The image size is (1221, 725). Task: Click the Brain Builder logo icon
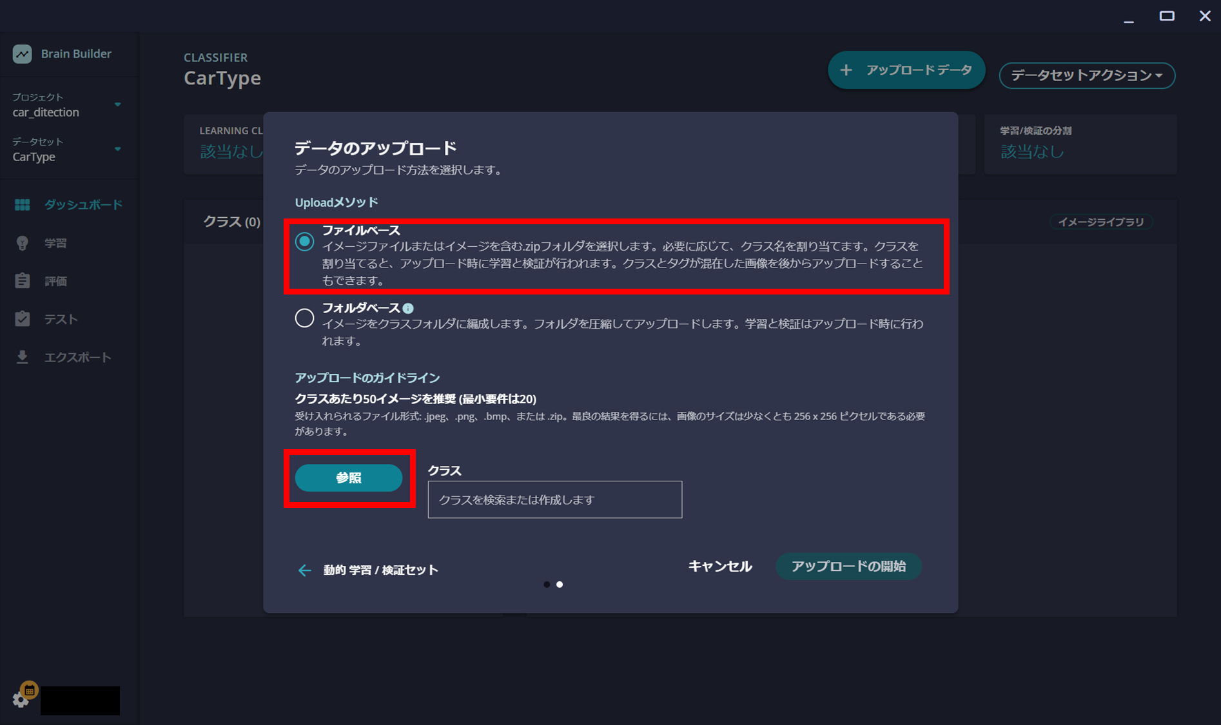click(23, 54)
